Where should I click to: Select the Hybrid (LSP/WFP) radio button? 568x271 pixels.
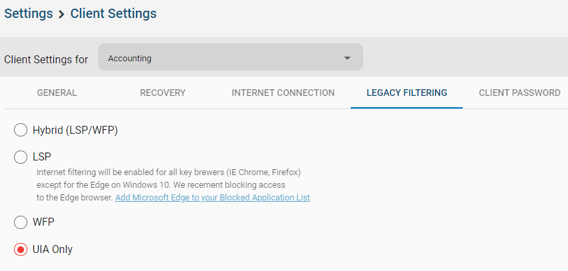(x=21, y=130)
